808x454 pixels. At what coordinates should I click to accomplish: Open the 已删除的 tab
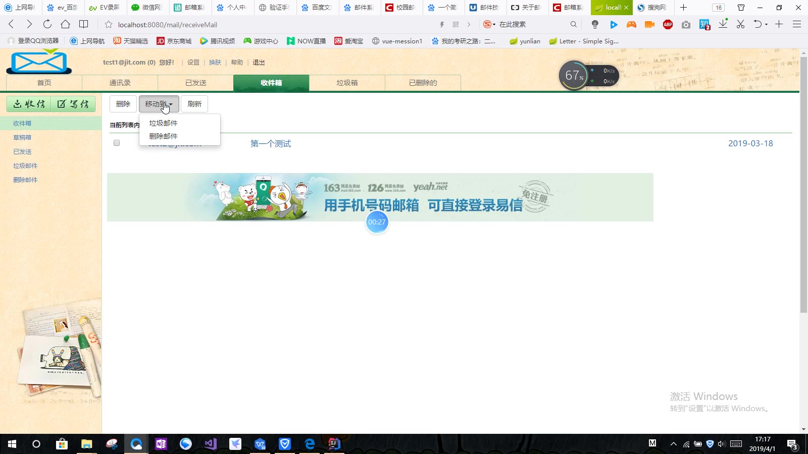click(423, 83)
